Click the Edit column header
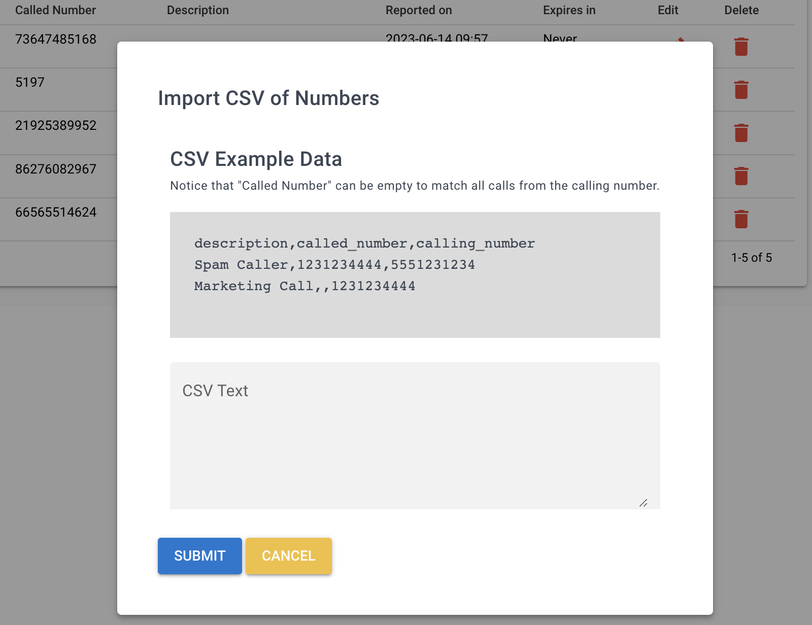812x625 pixels. coord(667,10)
